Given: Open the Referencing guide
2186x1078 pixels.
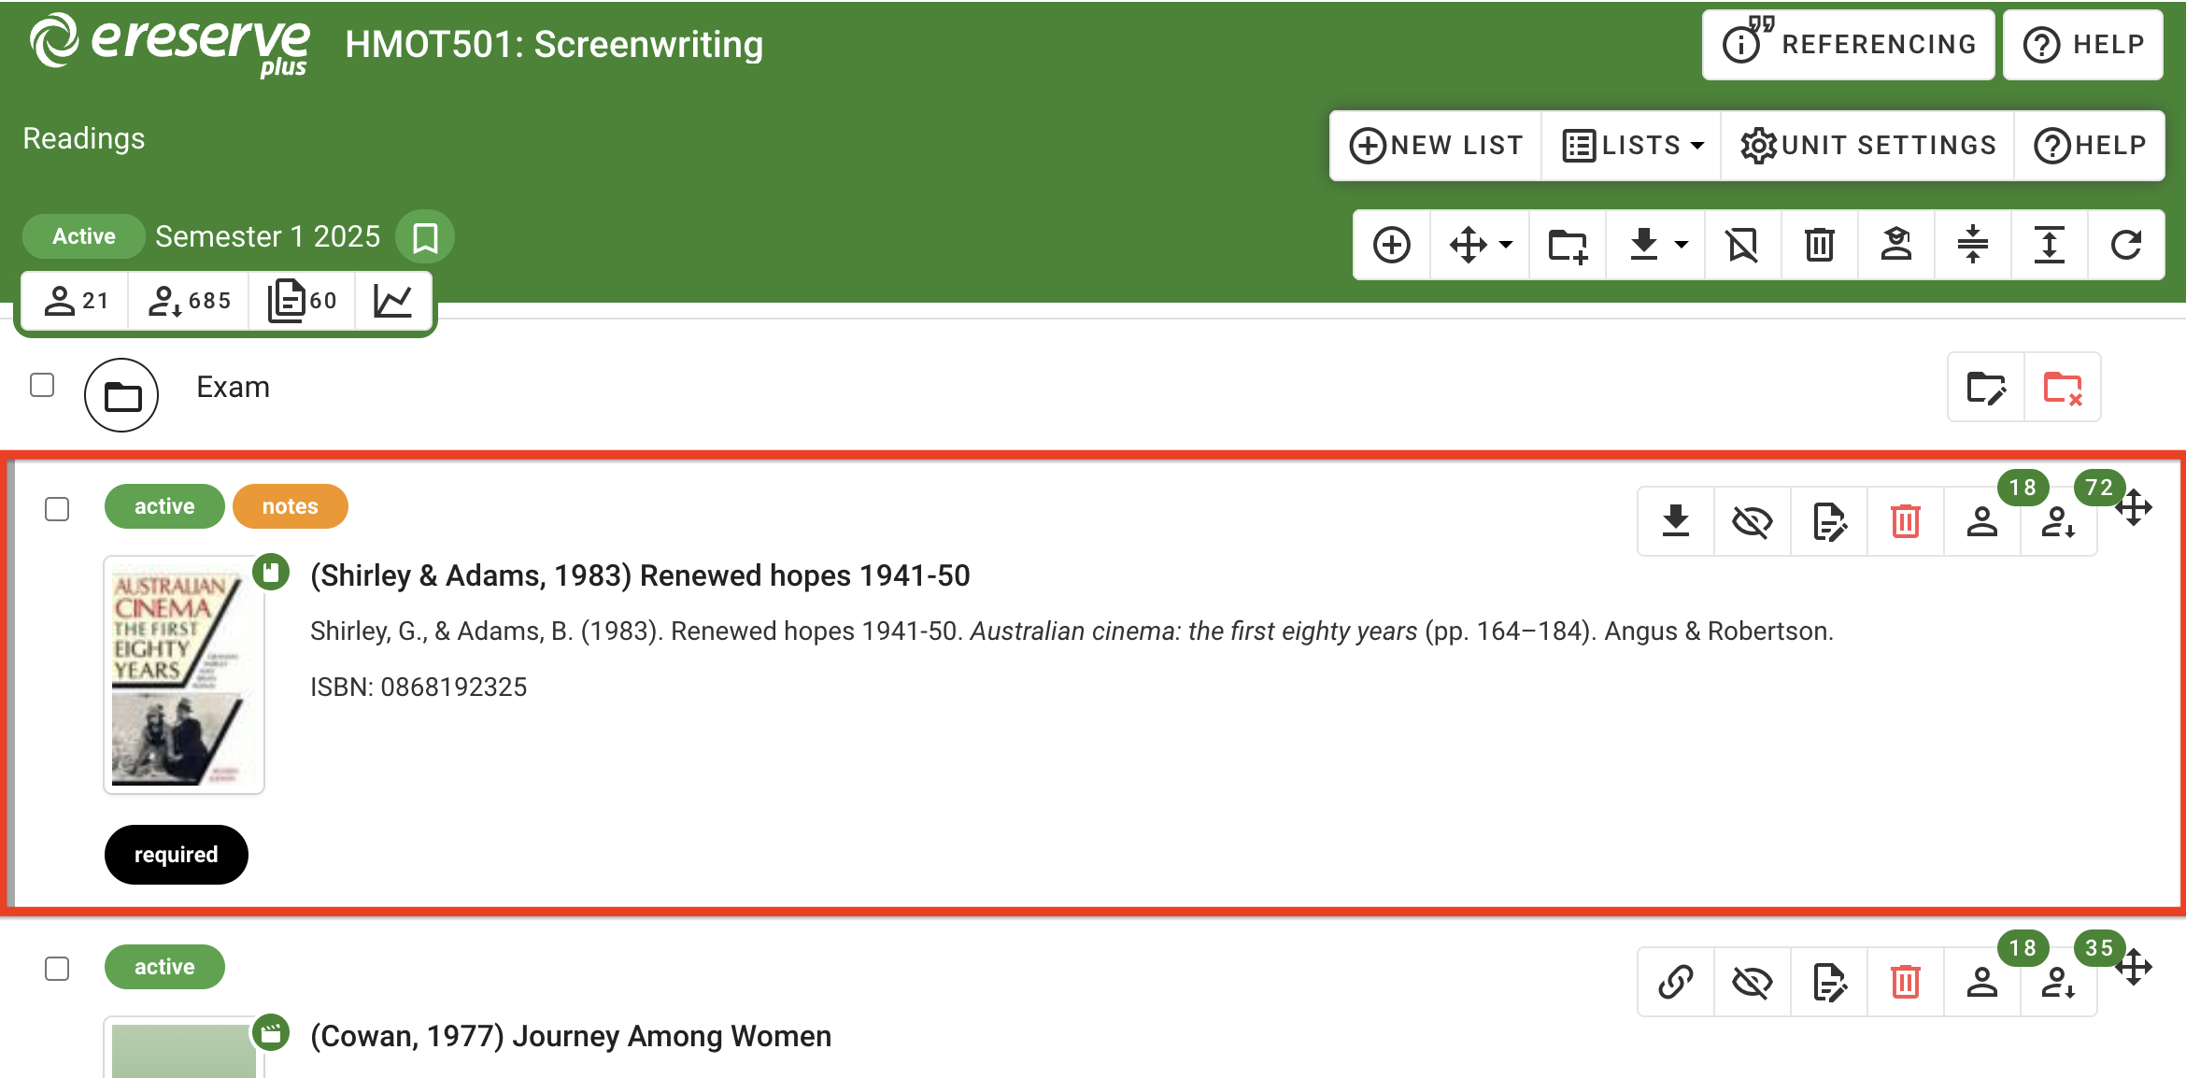Looking at the screenshot, I should 1848,45.
